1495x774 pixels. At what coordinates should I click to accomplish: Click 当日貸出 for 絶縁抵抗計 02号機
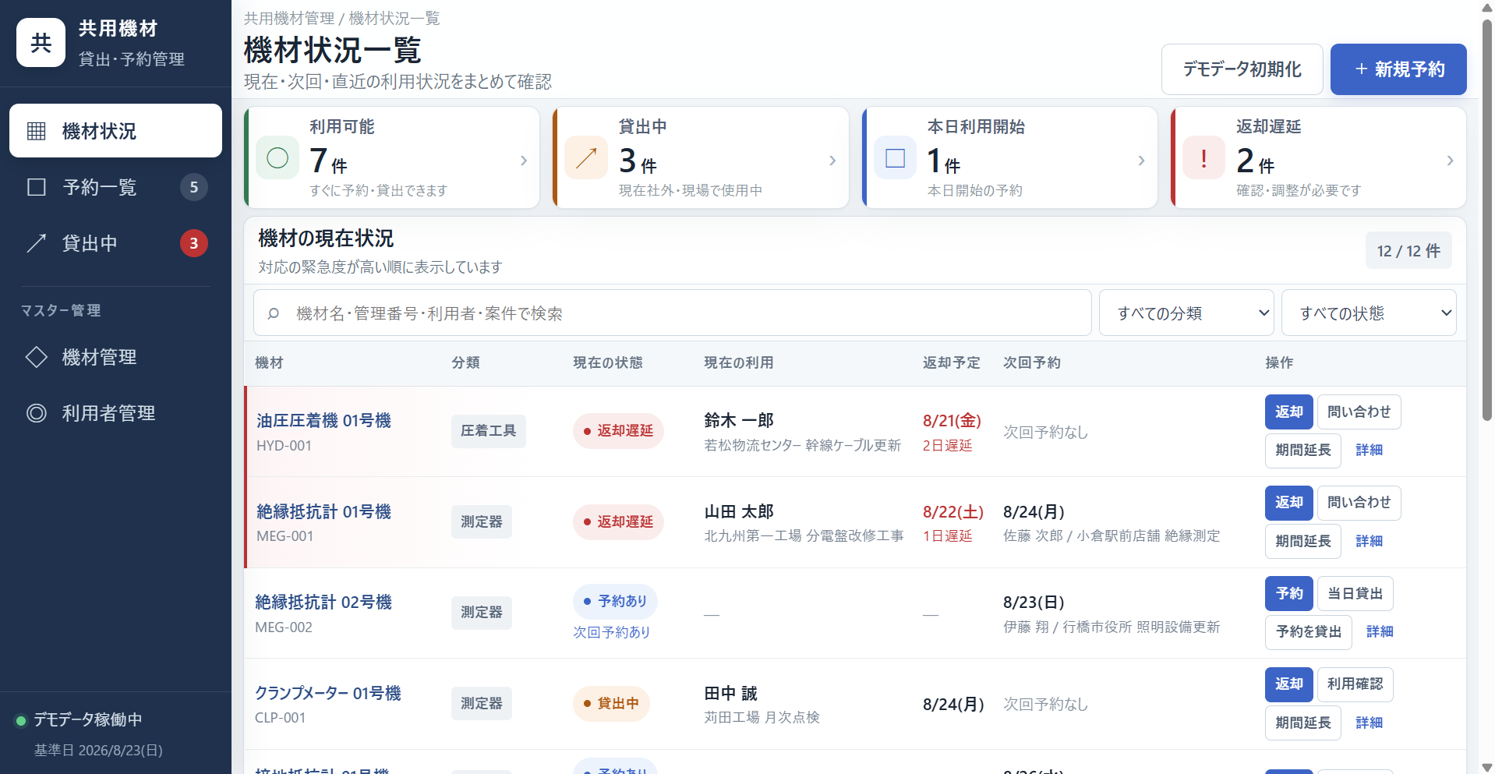click(1355, 594)
